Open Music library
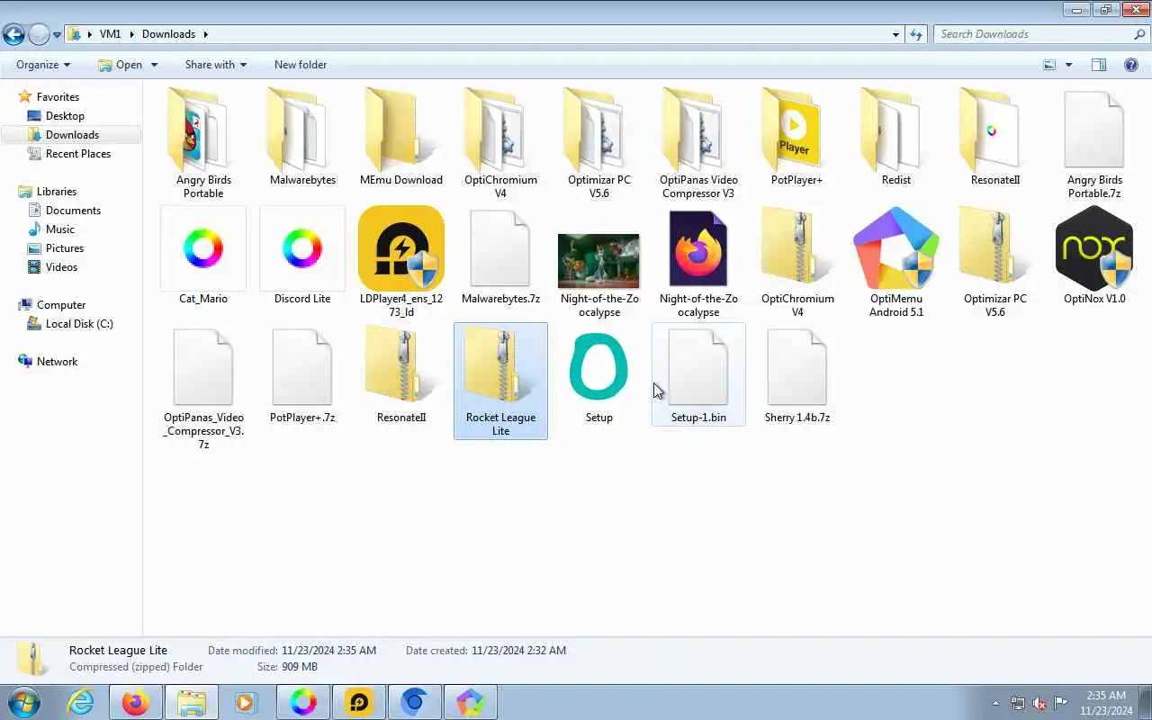 tap(60, 229)
